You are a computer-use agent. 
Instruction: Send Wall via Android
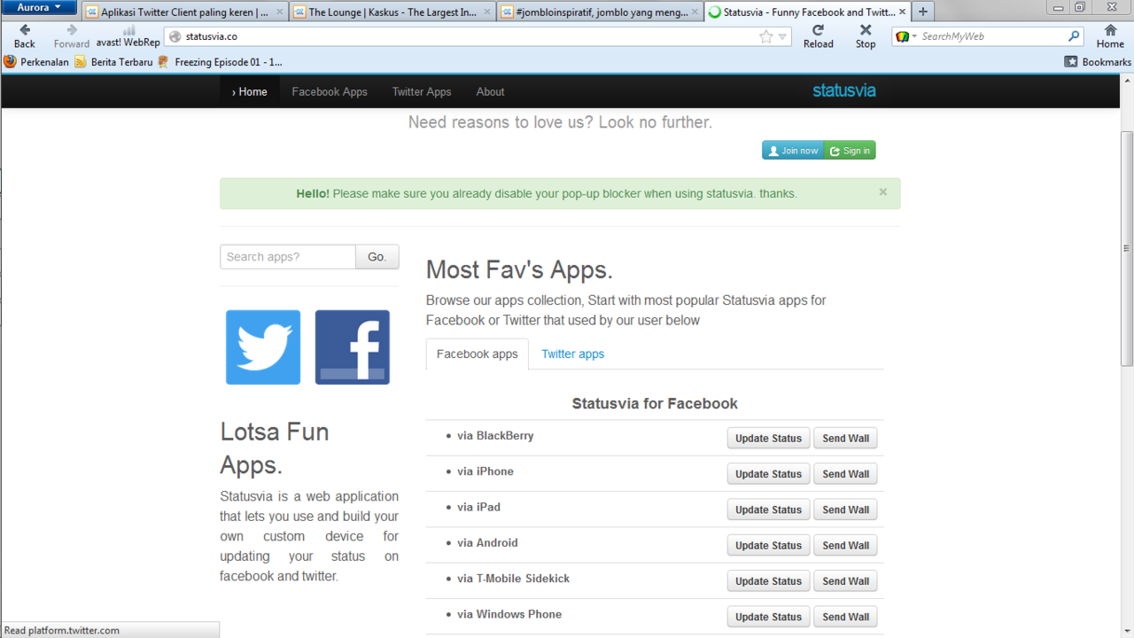tap(846, 545)
